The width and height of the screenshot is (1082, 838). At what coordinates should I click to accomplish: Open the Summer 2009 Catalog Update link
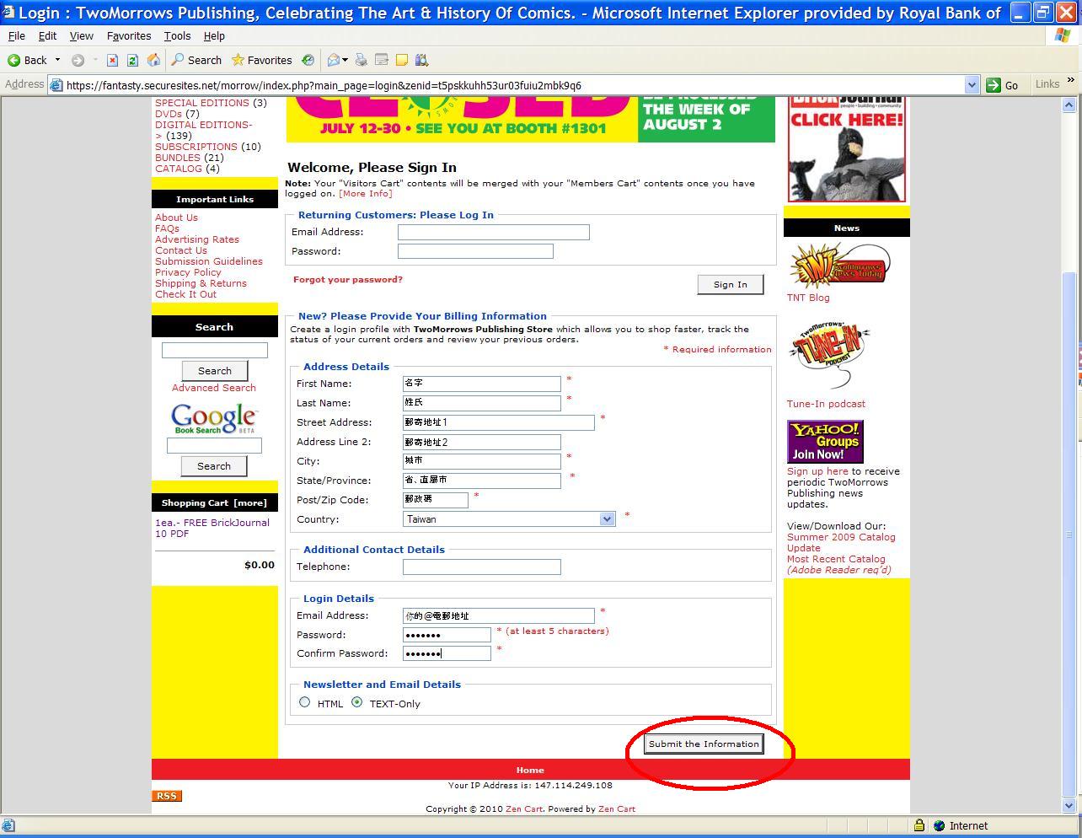[841, 542]
